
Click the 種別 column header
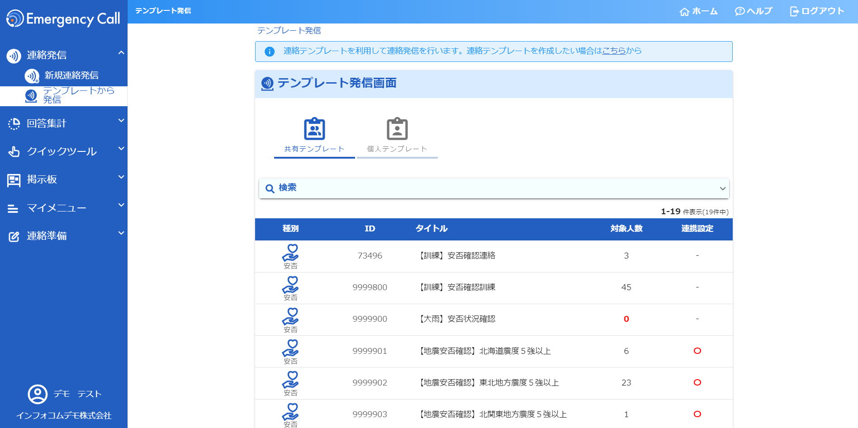coord(290,229)
